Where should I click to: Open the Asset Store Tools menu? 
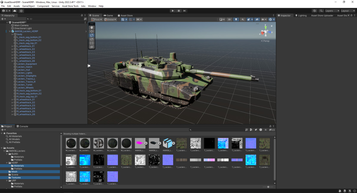coord(70,6)
